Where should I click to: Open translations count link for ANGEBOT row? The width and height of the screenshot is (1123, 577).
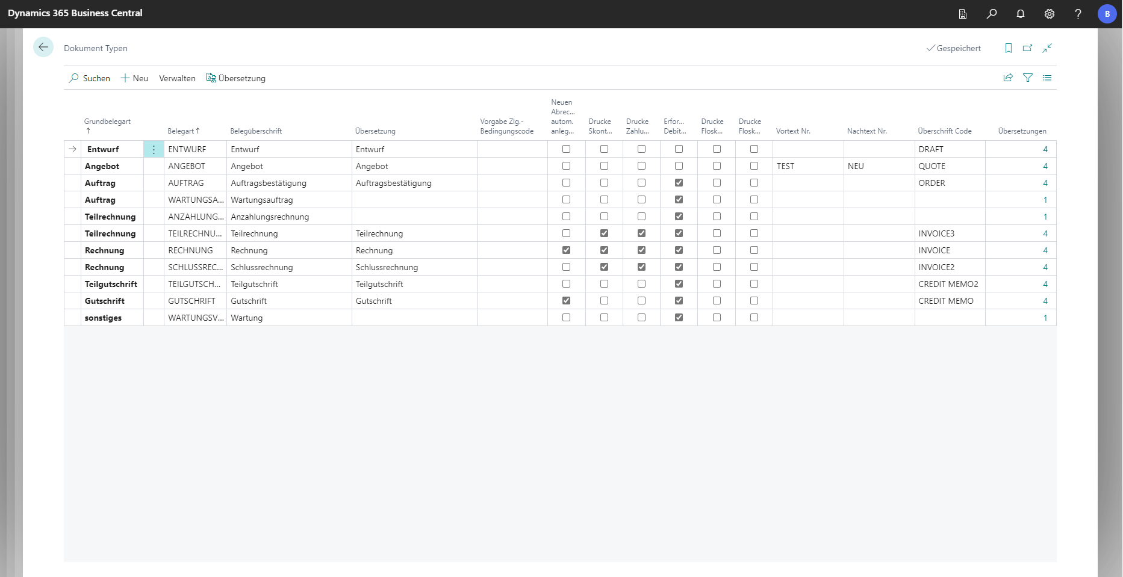point(1045,166)
